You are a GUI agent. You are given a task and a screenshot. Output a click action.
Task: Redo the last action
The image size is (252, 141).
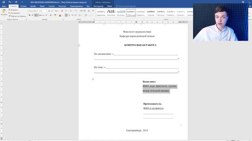click(x=16, y=2)
